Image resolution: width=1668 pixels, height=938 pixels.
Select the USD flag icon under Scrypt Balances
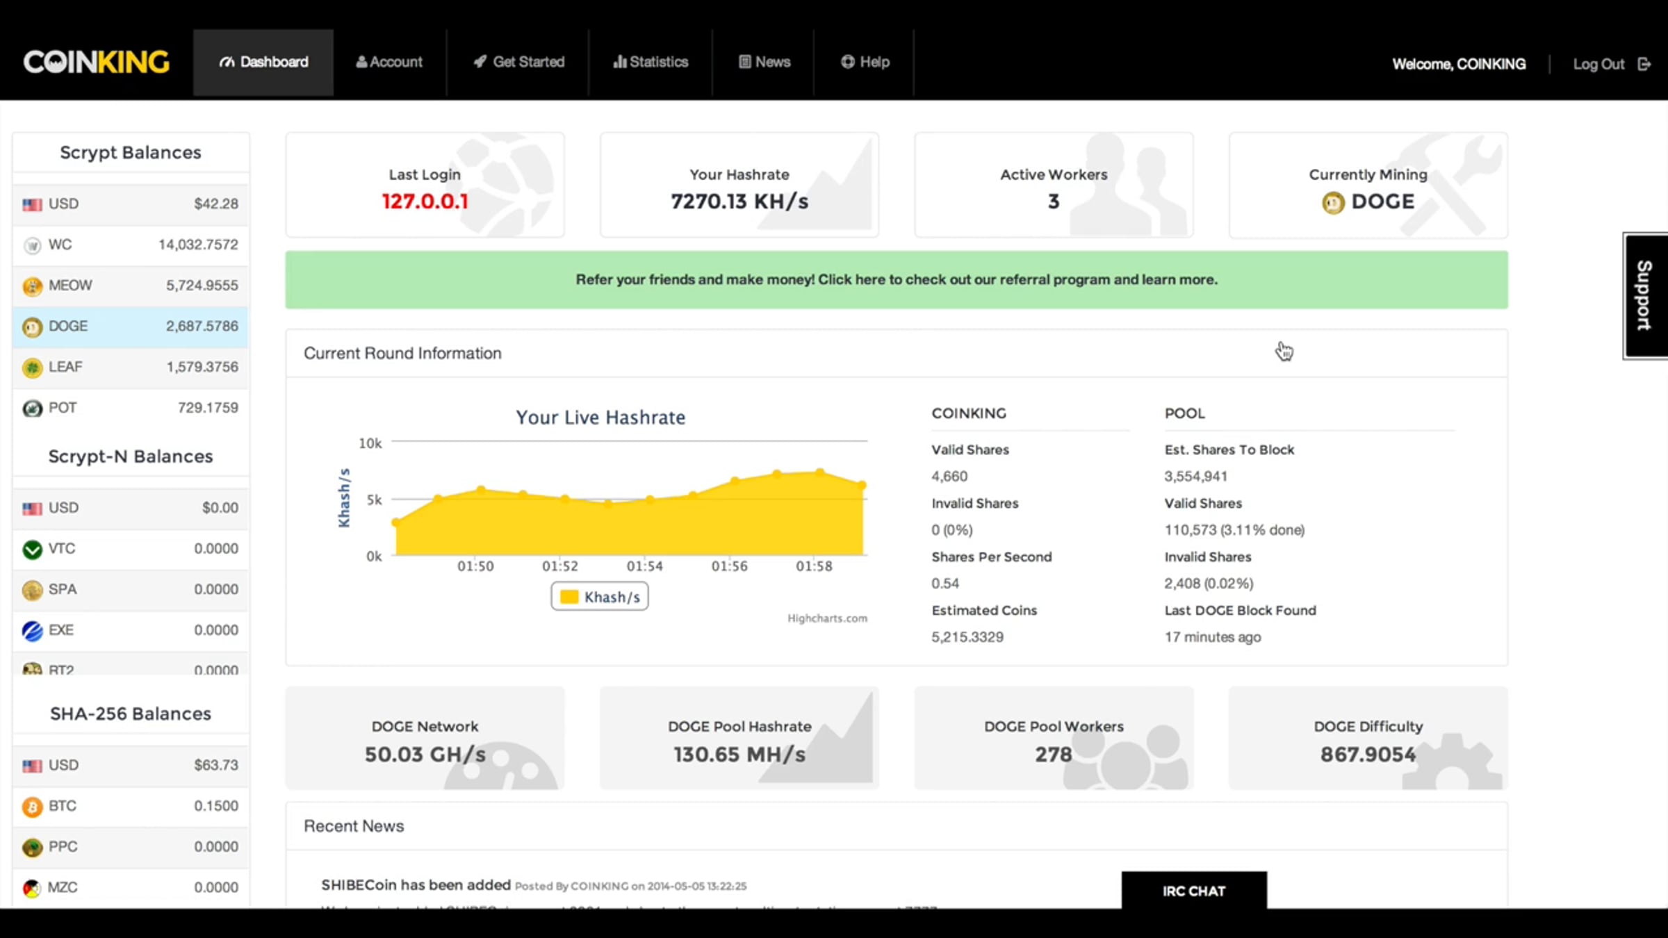[x=32, y=204]
